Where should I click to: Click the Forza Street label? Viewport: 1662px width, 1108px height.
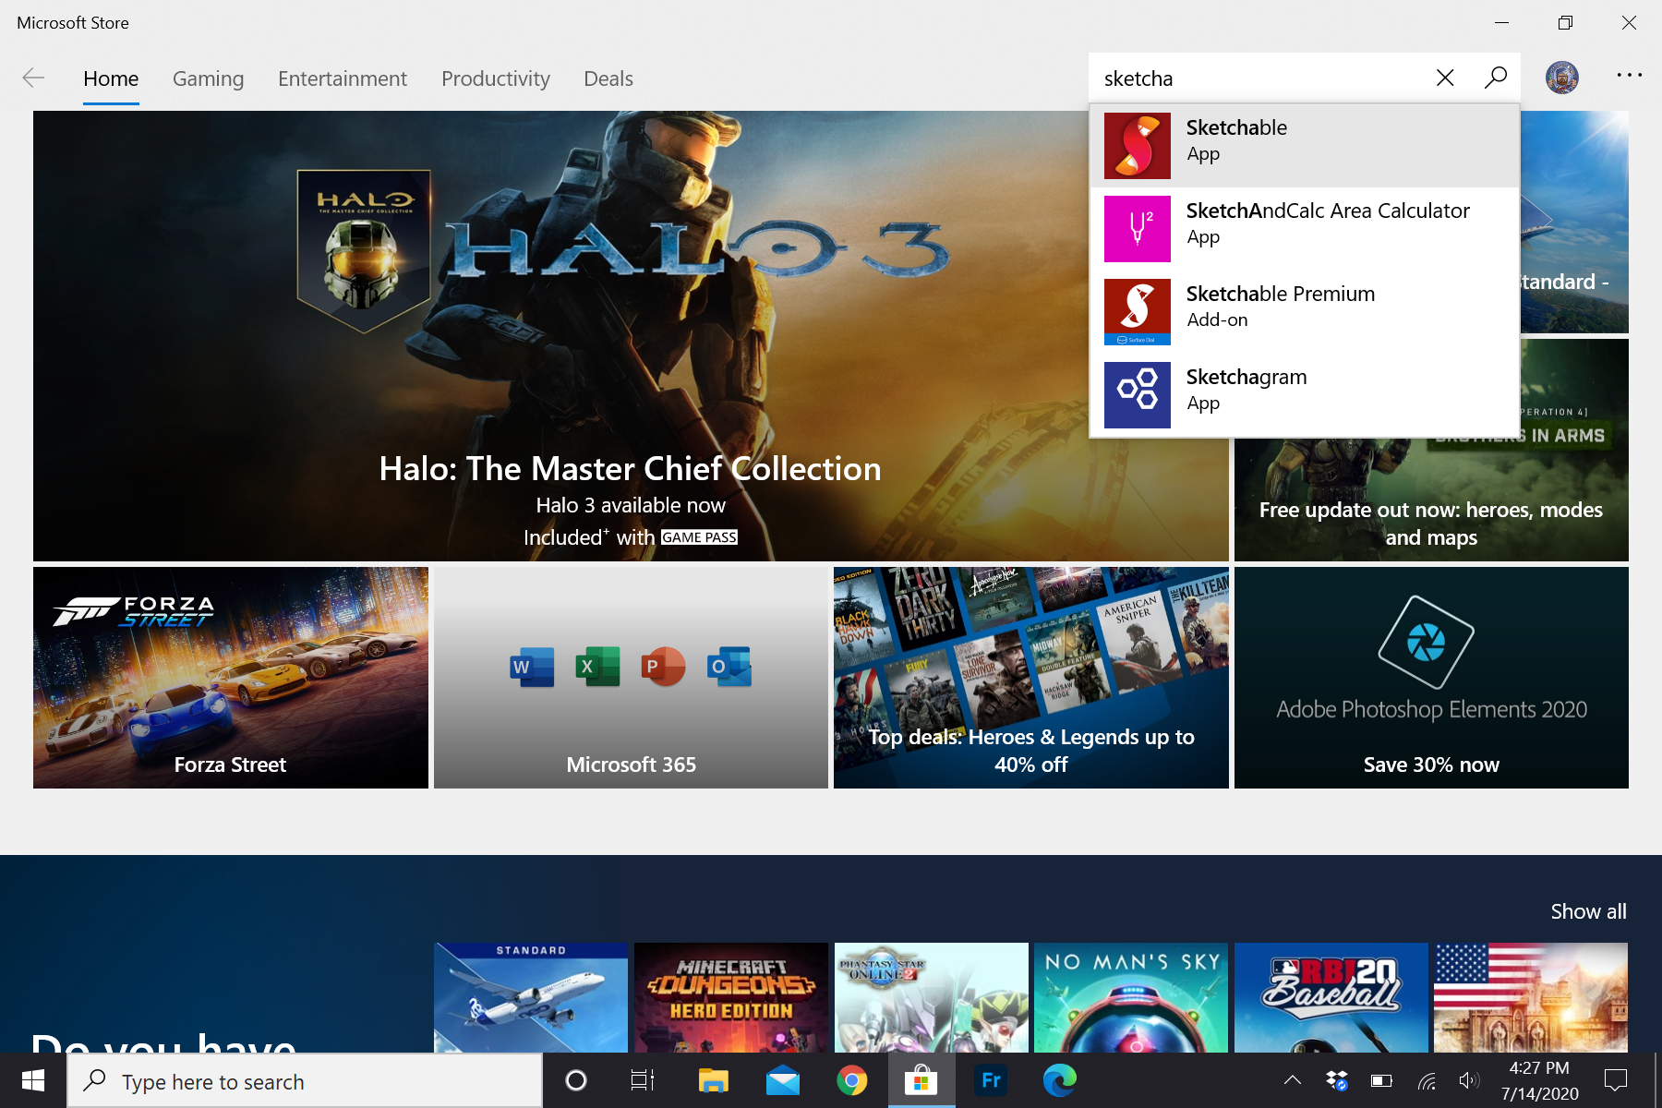pos(230,765)
